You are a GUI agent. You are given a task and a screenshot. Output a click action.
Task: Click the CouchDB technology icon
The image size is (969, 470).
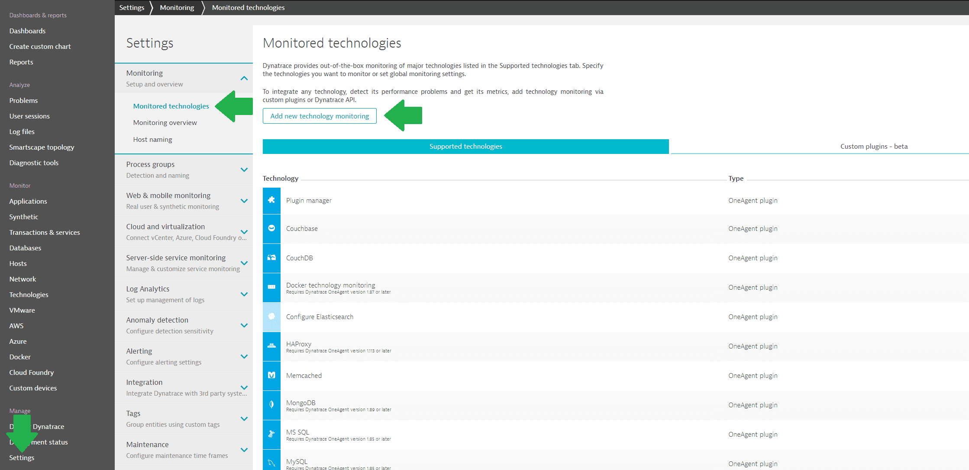[x=271, y=258]
